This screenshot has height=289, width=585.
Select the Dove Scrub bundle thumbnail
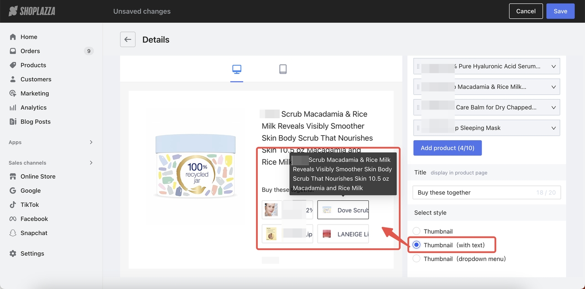tap(343, 210)
